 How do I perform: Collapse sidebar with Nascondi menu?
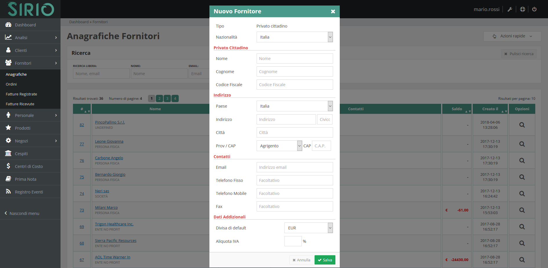tap(22, 213)
